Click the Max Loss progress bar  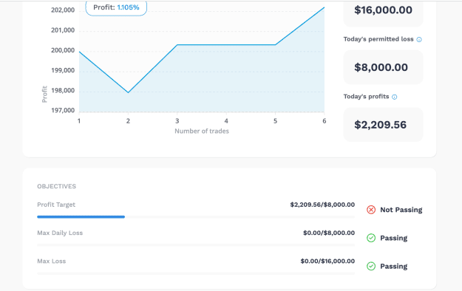tap(196, 273)
